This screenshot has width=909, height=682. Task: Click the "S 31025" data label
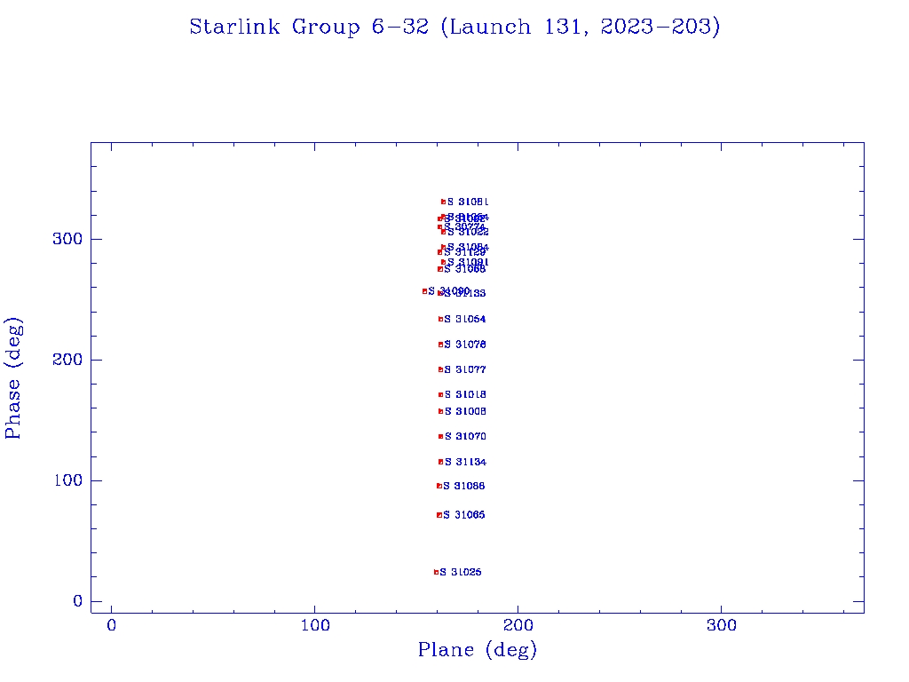[x=461, y=572]
